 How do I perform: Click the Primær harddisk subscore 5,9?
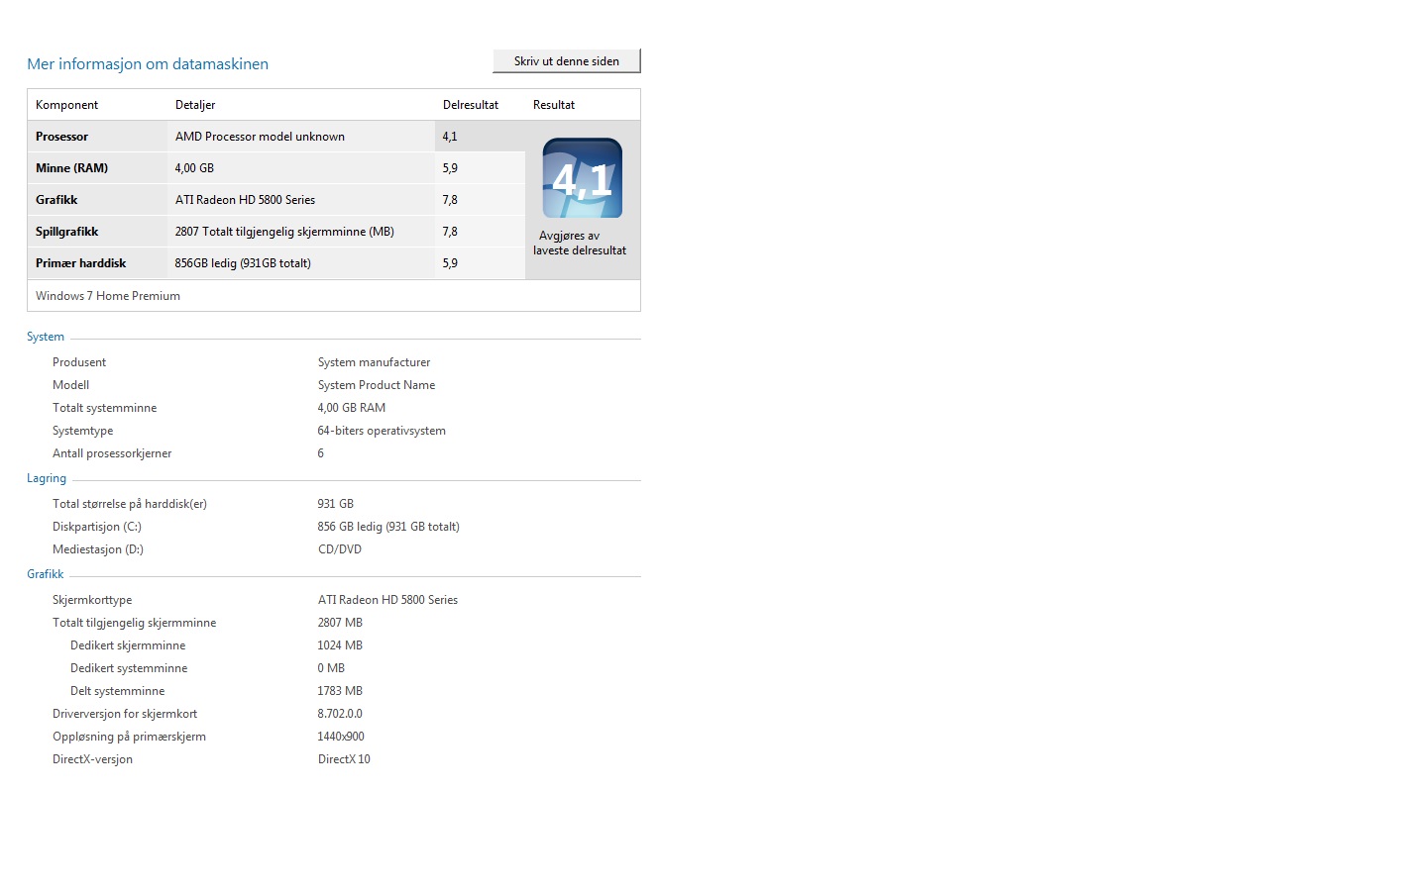[450, 263]
